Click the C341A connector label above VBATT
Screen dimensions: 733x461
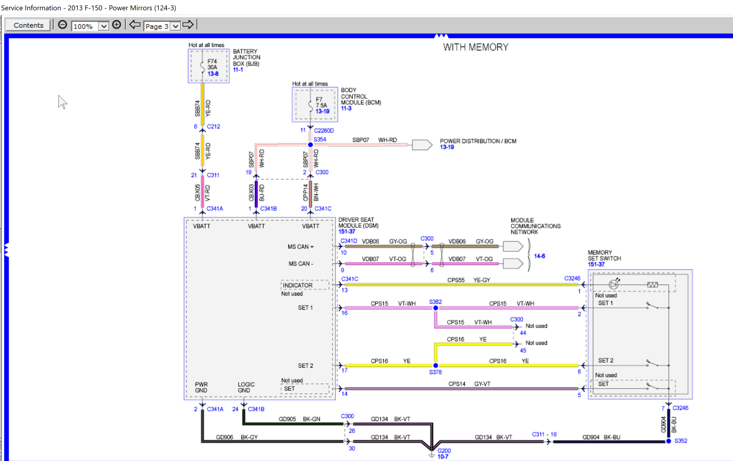click(x=215, y=209)
